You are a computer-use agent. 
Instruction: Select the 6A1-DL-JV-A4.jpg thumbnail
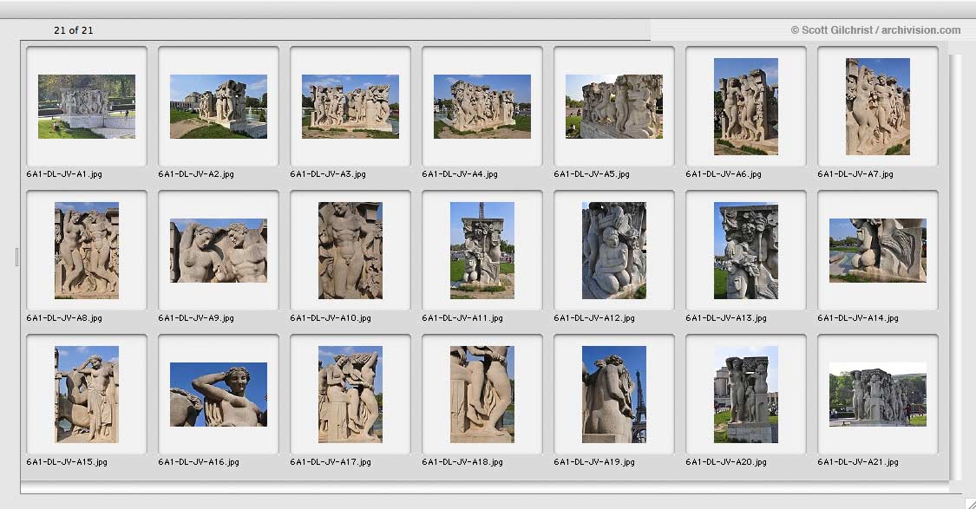click(x=482, y=107)
